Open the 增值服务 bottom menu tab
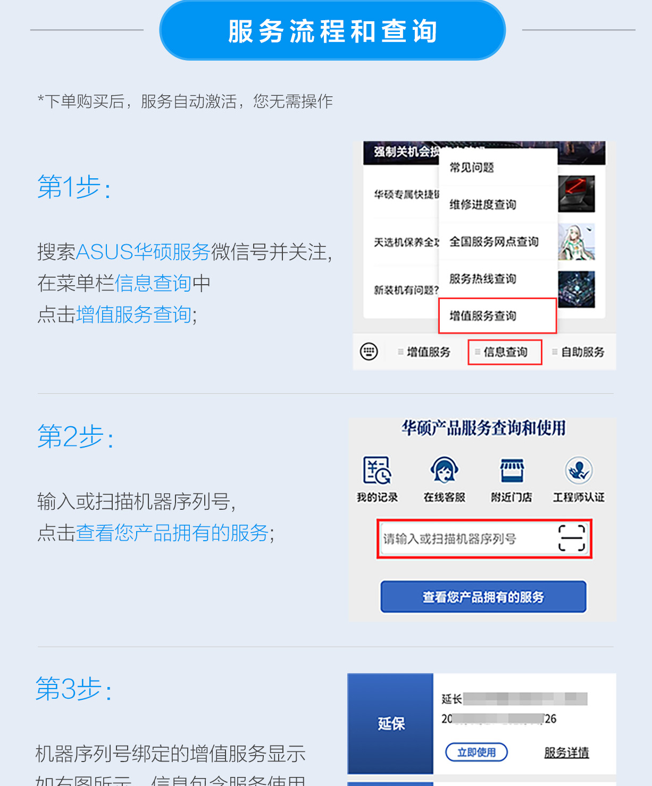The height and width of the screenshot is (786, 652). pyautogui.click(x=424, y=352)
